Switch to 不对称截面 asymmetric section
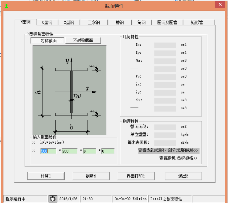Image resolution: width=228 pixels, height=203 pixels. pyautogui.click(x=83, y=41)
